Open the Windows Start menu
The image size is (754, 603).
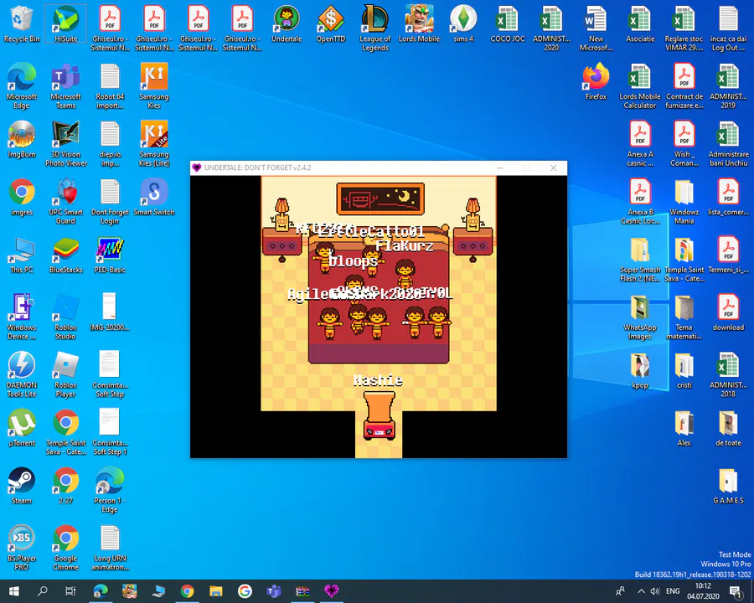pos(13,591)
